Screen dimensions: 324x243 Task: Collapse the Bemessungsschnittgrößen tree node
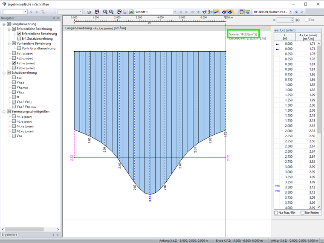(4, 112)
